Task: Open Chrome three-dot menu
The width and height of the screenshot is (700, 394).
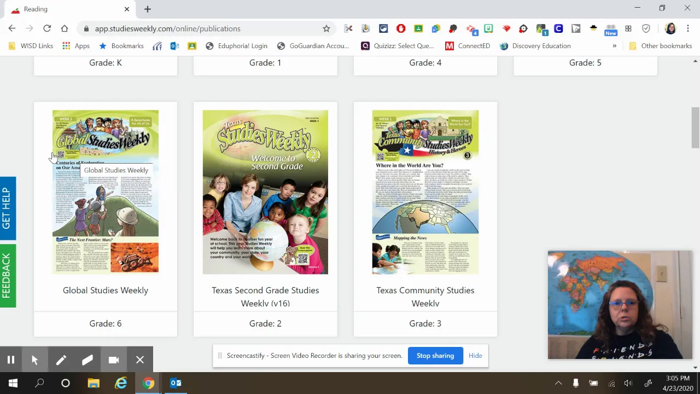Action: 688,28
